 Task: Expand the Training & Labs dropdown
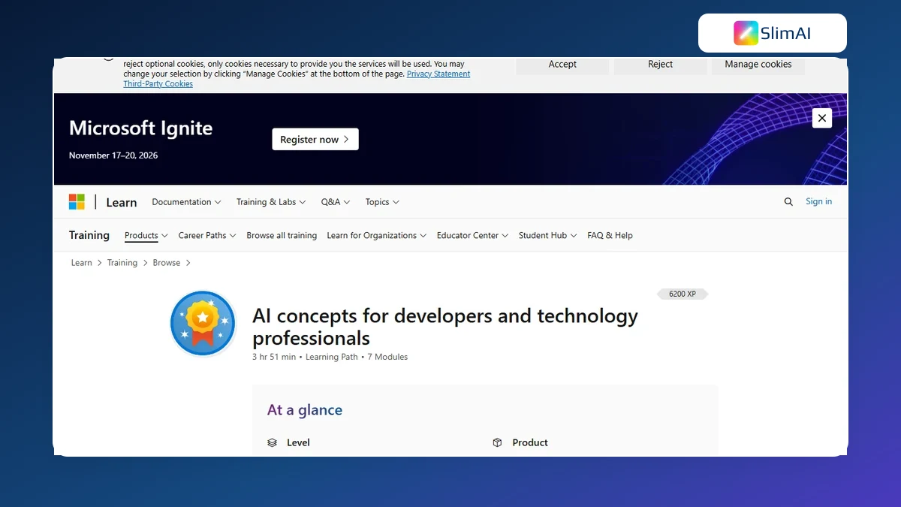271,202
